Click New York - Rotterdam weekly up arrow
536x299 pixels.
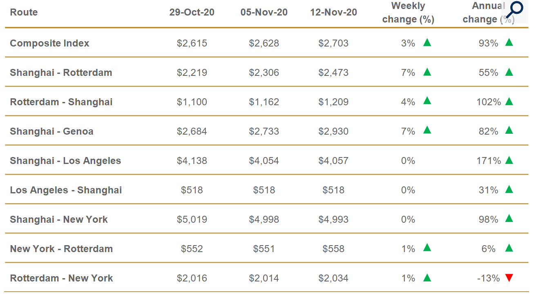[x=427, y=248]
